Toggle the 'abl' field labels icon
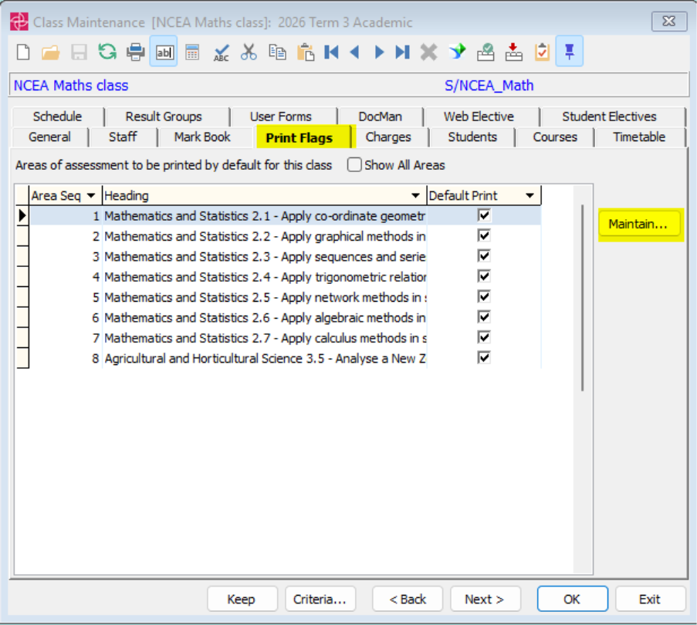 coord(164,52)
